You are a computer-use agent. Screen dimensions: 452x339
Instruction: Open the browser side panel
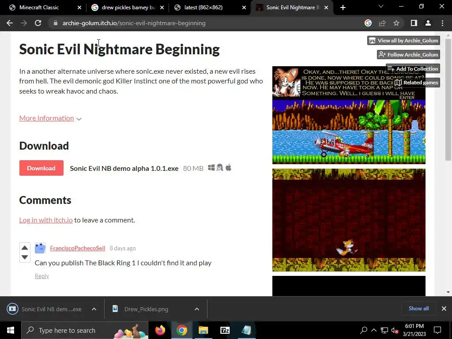pos(414,23)
